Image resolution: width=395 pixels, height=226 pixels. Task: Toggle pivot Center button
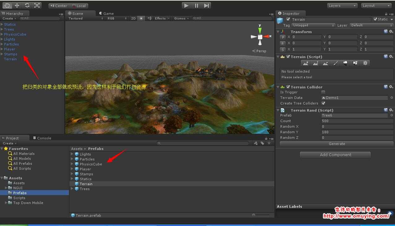(x=58, y=6)
